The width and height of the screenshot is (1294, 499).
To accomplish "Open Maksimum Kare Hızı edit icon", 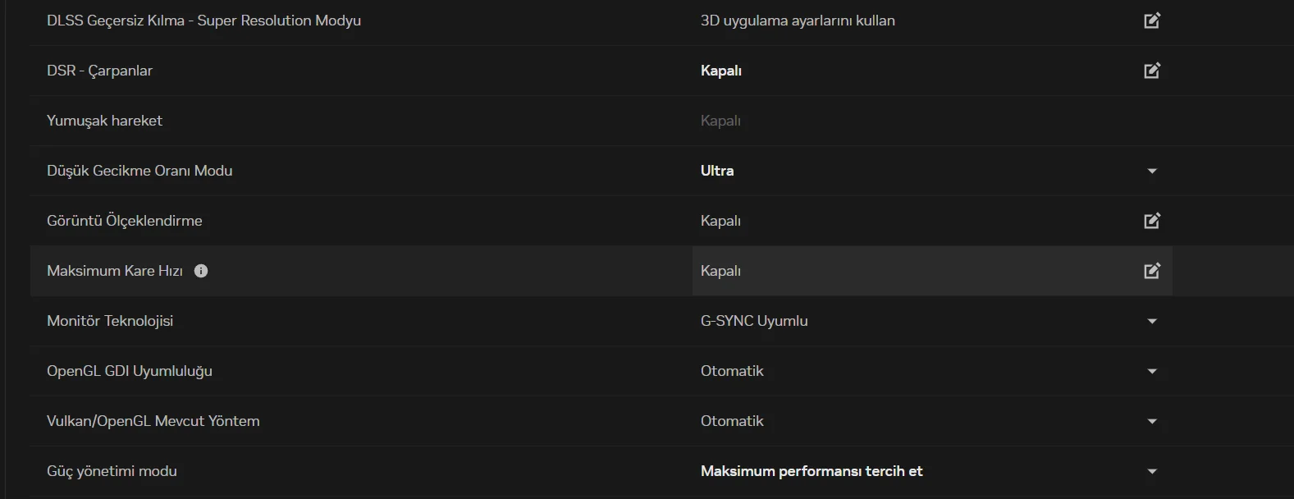I will coord(1152,271).
